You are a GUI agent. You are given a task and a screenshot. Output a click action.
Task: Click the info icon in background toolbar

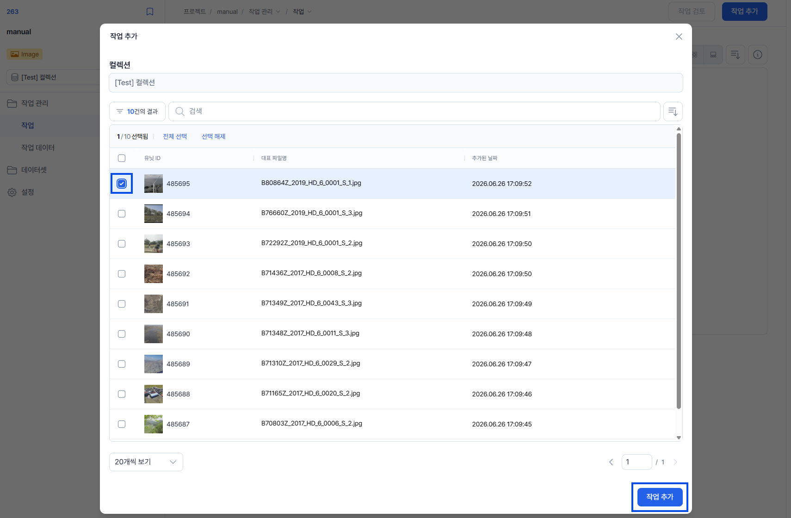point(757,55)
